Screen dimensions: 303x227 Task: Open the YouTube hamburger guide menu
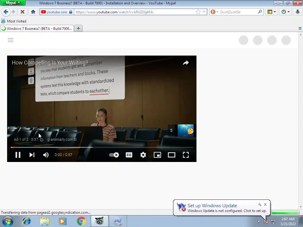[11, 40]
